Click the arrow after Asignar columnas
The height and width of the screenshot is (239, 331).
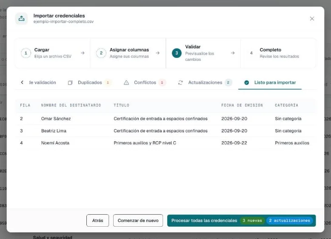(157, 53)
